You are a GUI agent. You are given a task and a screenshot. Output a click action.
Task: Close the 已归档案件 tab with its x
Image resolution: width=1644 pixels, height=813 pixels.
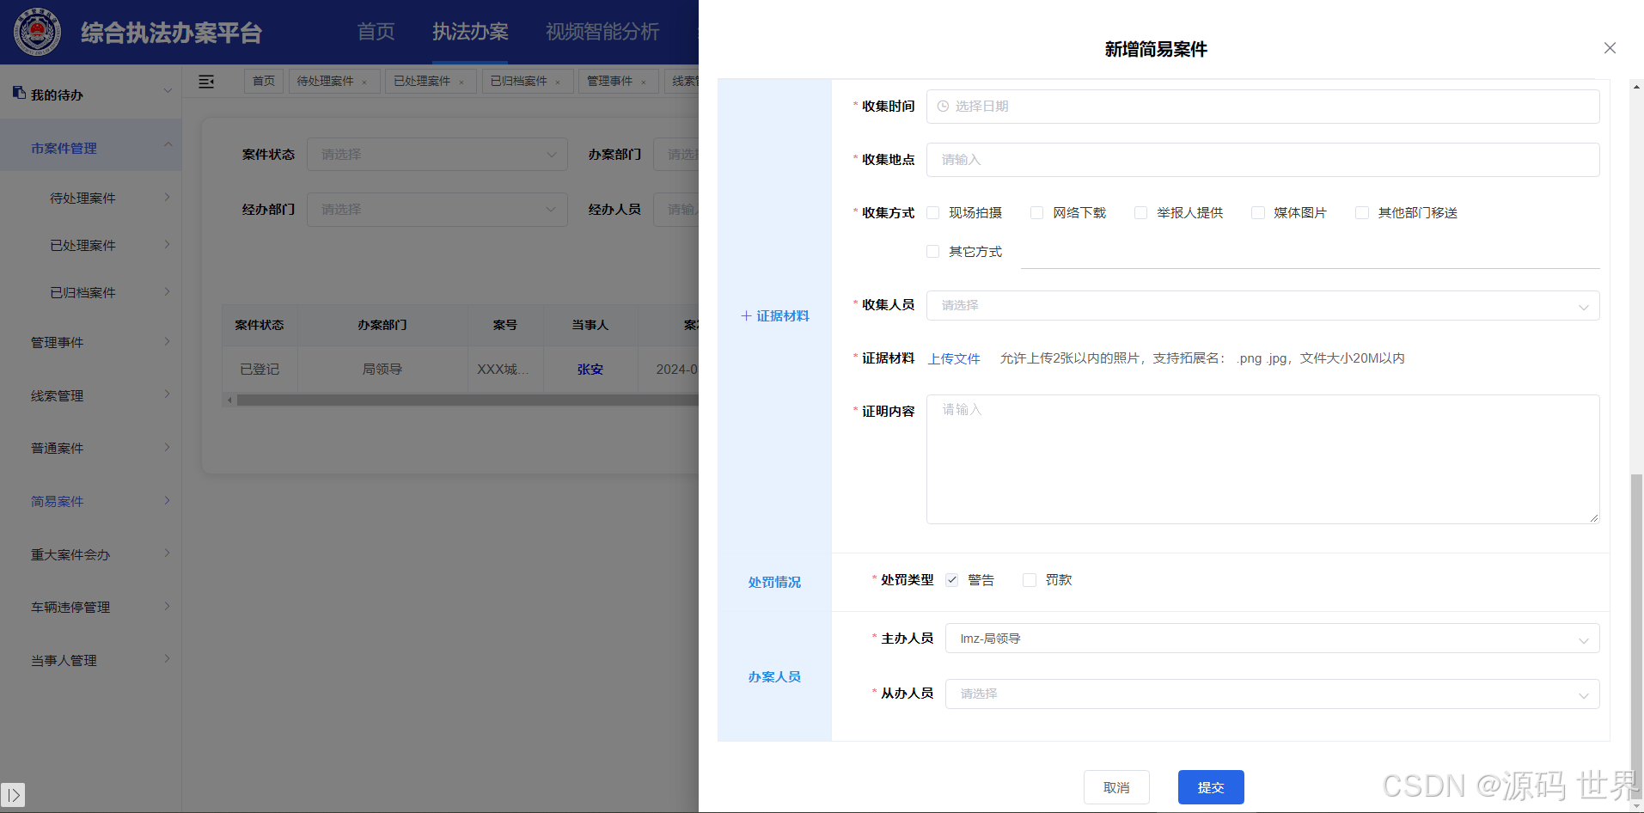click(558, 83)
